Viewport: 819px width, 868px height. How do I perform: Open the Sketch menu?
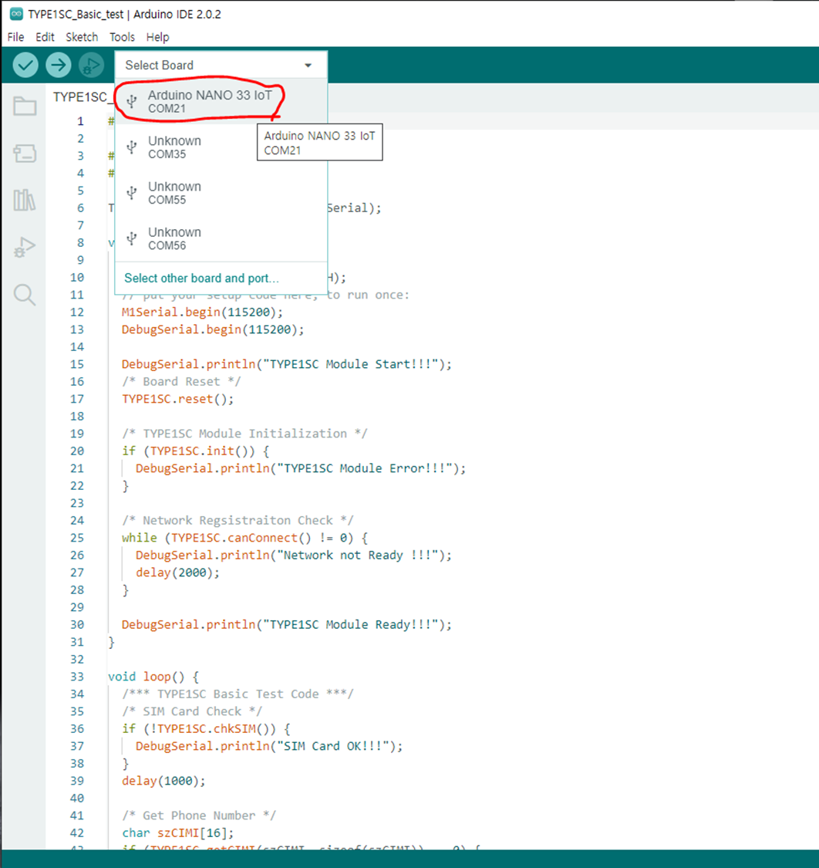point(82,37)
